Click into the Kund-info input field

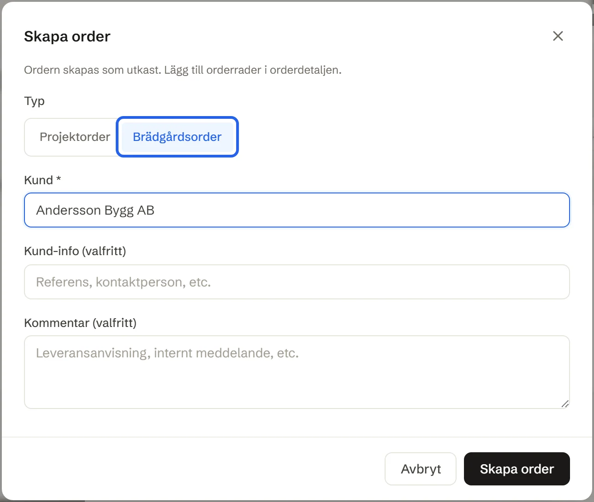[x=297, y=282]
